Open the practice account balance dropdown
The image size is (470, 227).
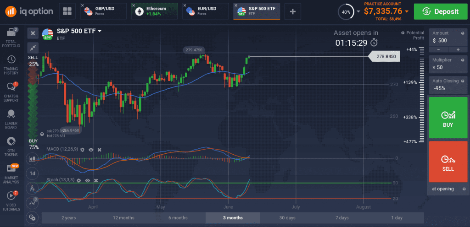[407, 11]
